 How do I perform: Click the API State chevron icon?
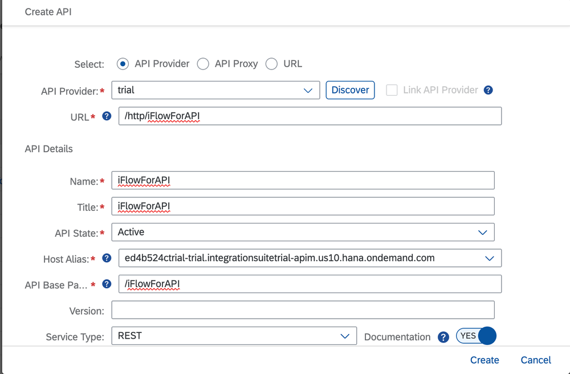coord(482,232)
